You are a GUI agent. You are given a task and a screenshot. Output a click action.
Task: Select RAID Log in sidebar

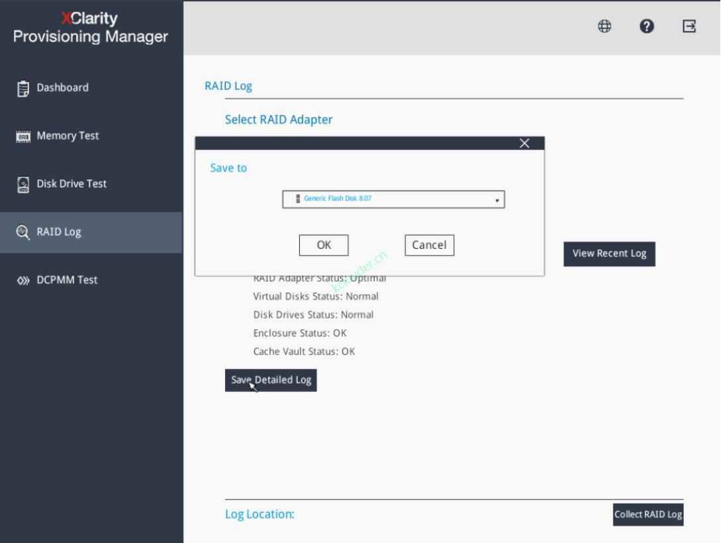click(91, 232)
